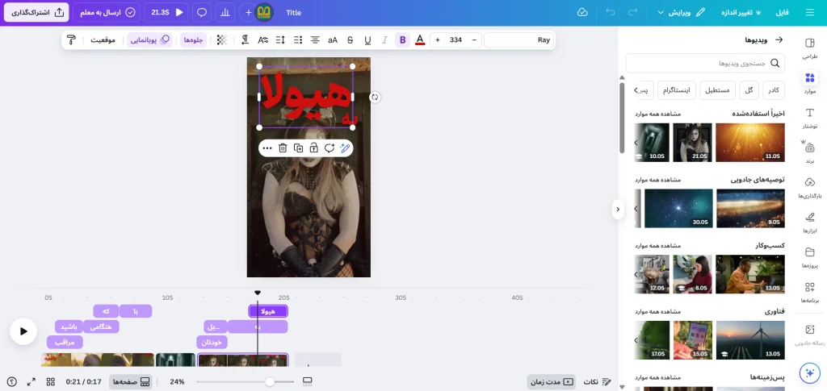Viewport: 827px width, 391px height.
Task: Open the فایل (File) menu
Action: pos(782,12)
